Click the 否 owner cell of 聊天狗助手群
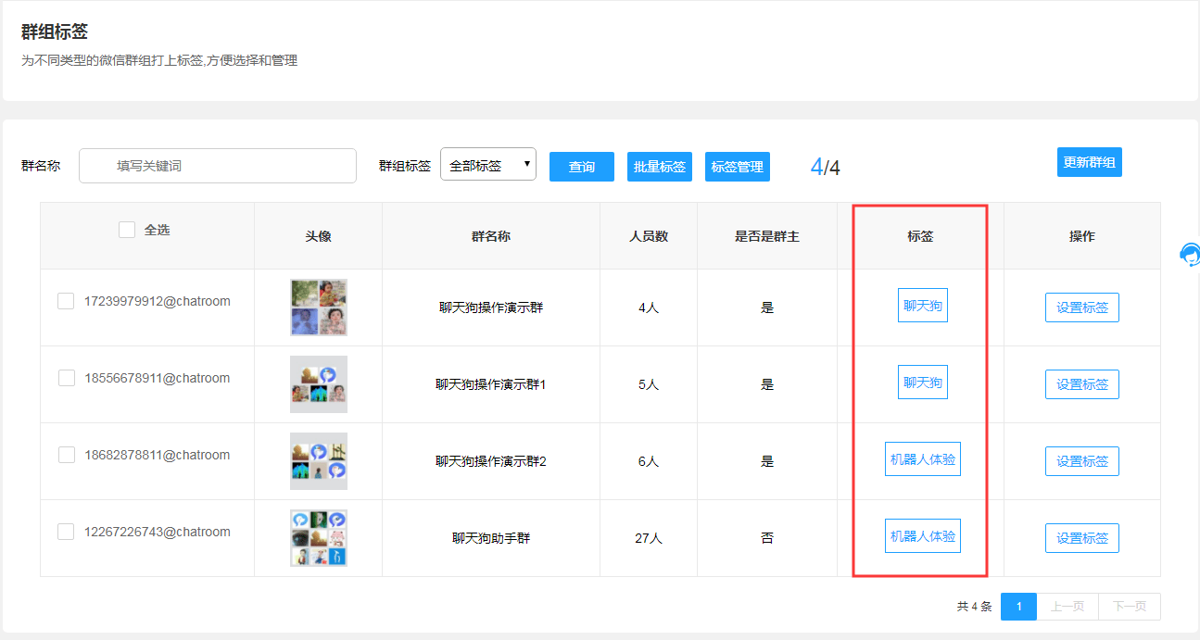This screenshot has width=1200, height=640. (x=767, y=538)
